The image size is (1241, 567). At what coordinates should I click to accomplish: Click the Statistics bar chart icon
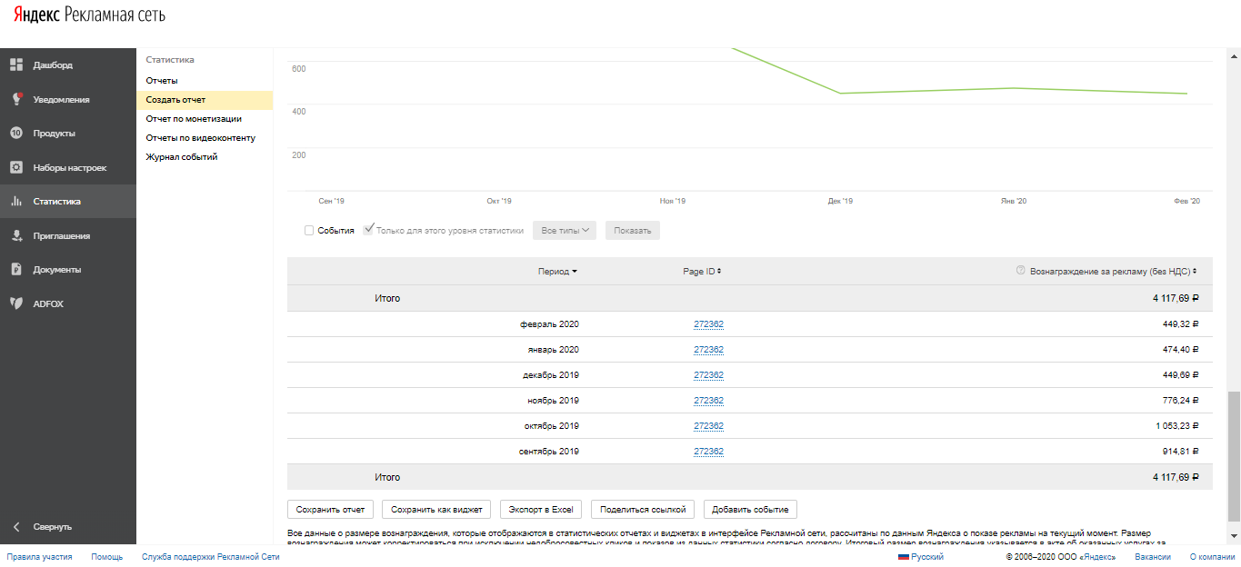pos(16,202)
